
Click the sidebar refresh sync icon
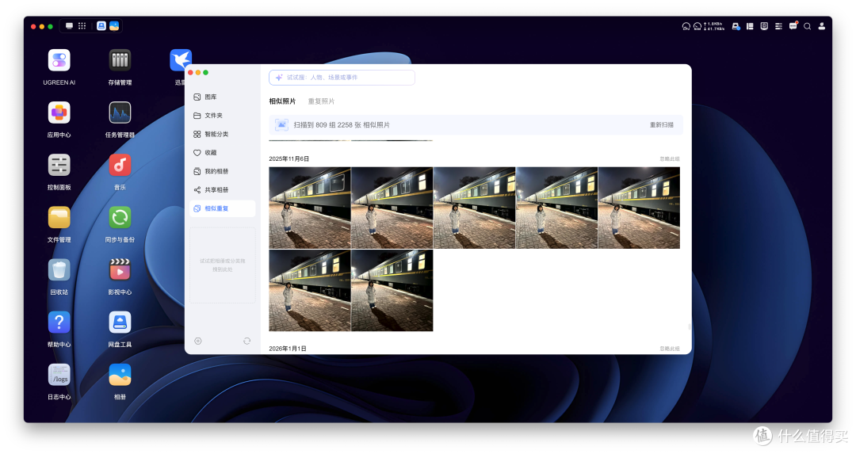pyautogui.click(x=246, y=341)
